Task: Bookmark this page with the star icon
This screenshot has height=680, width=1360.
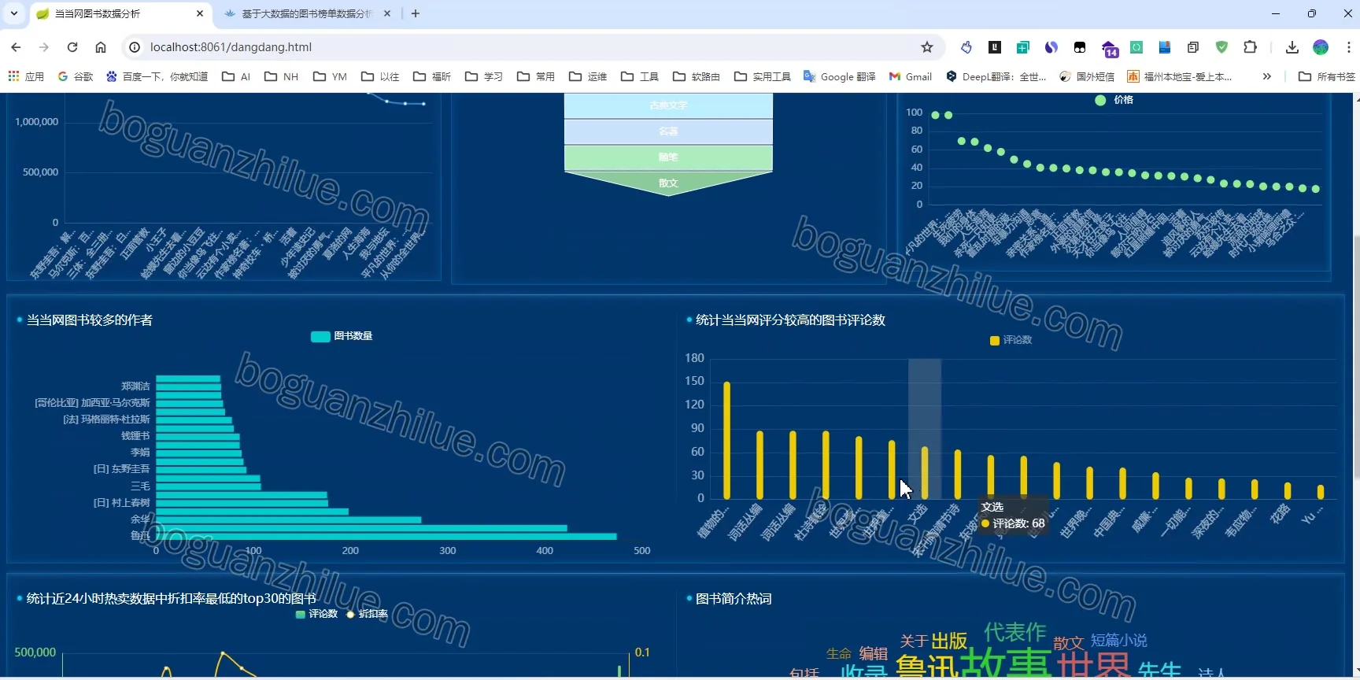Action: [927, 47]
